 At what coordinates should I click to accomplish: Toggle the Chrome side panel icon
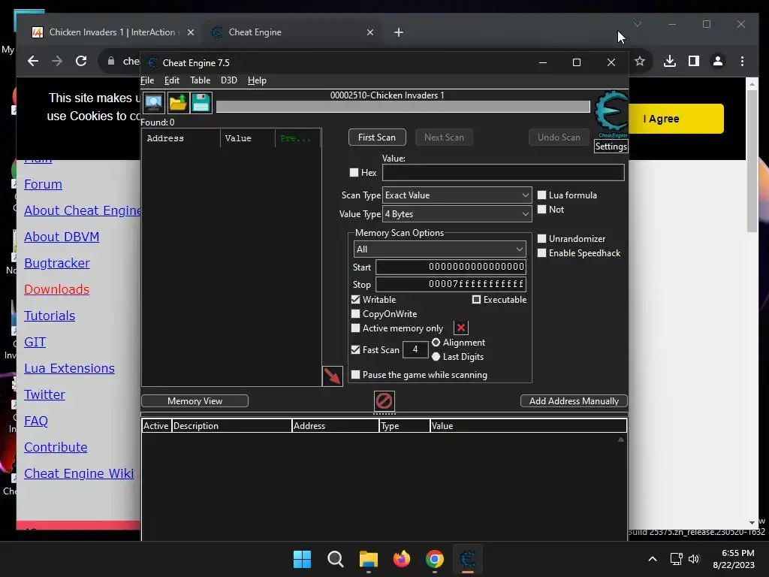(x=693, y=61)
